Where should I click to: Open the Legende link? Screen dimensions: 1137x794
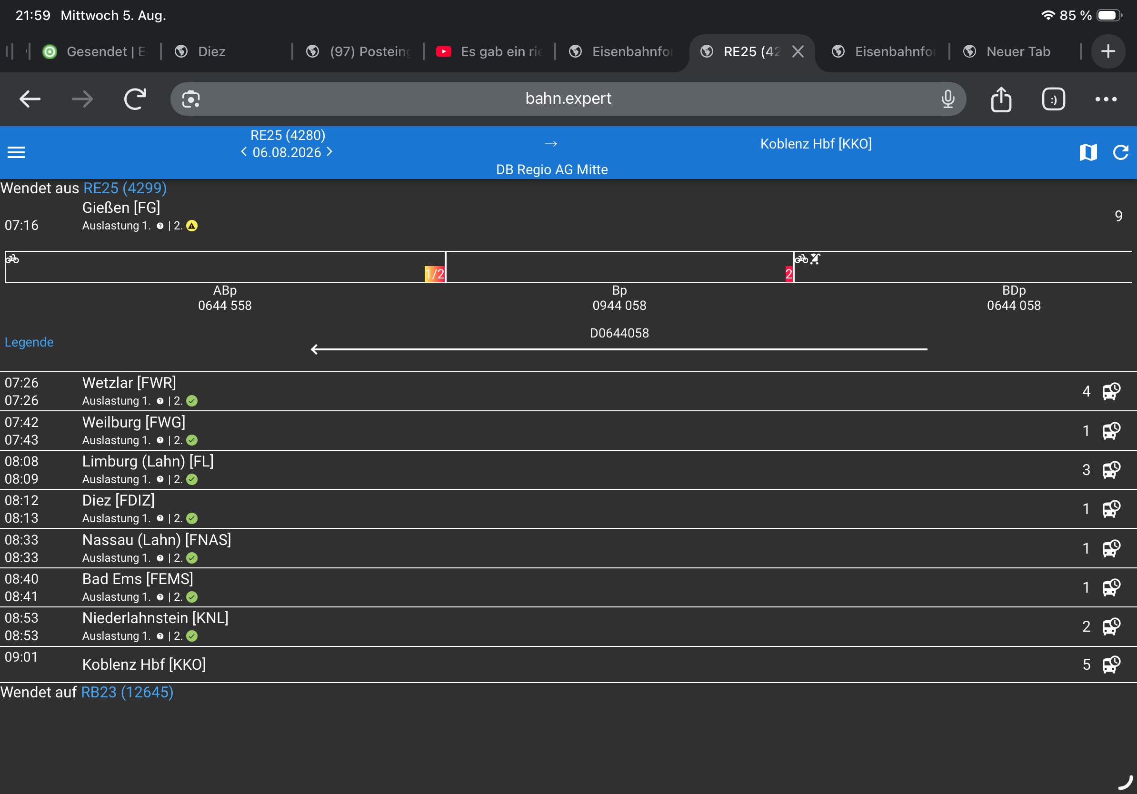coord(29,342)
